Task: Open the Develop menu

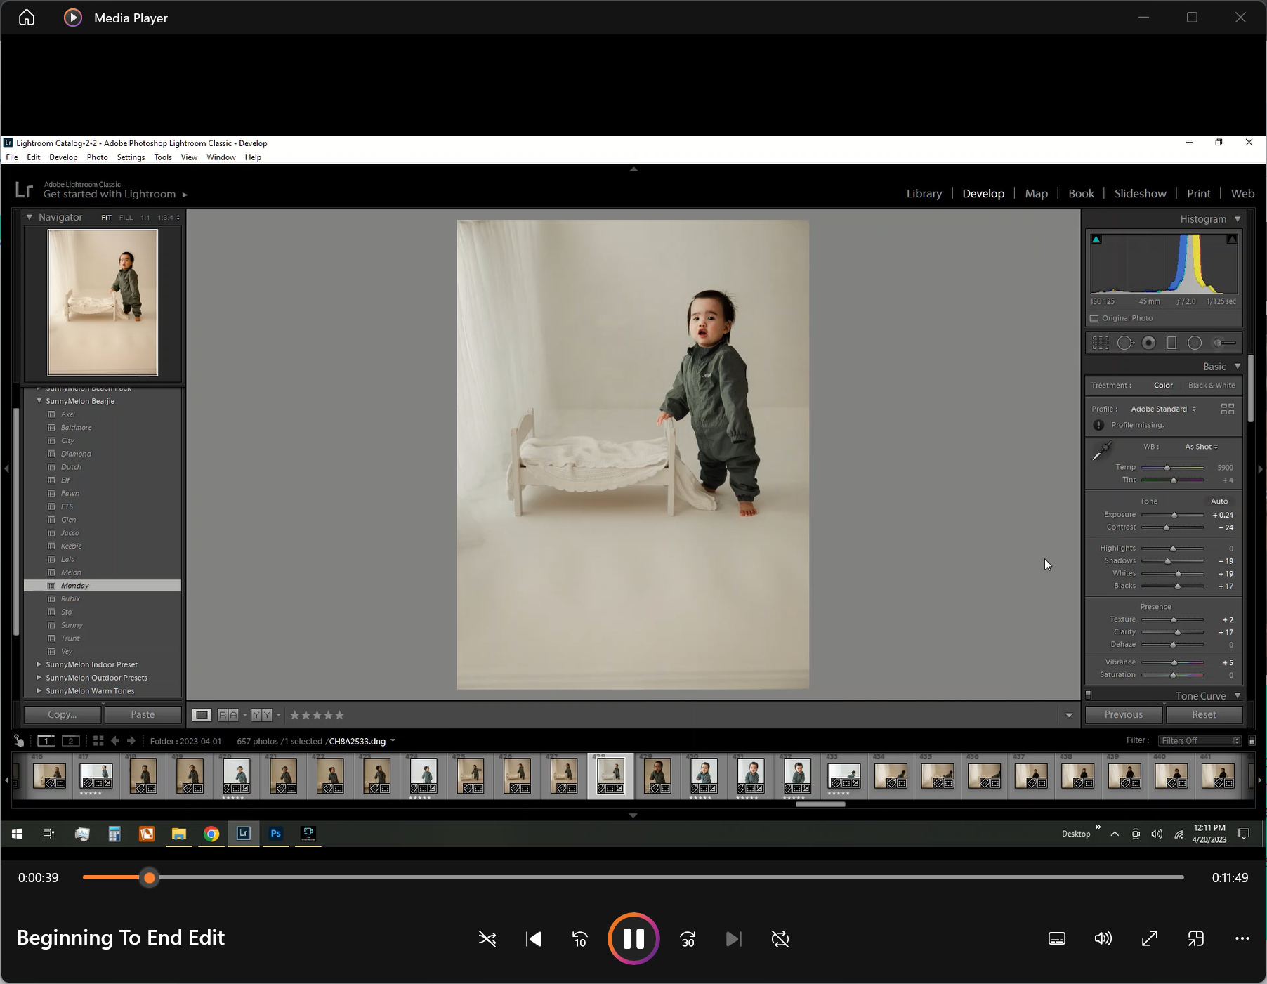Action: click(x=63, y=157)
